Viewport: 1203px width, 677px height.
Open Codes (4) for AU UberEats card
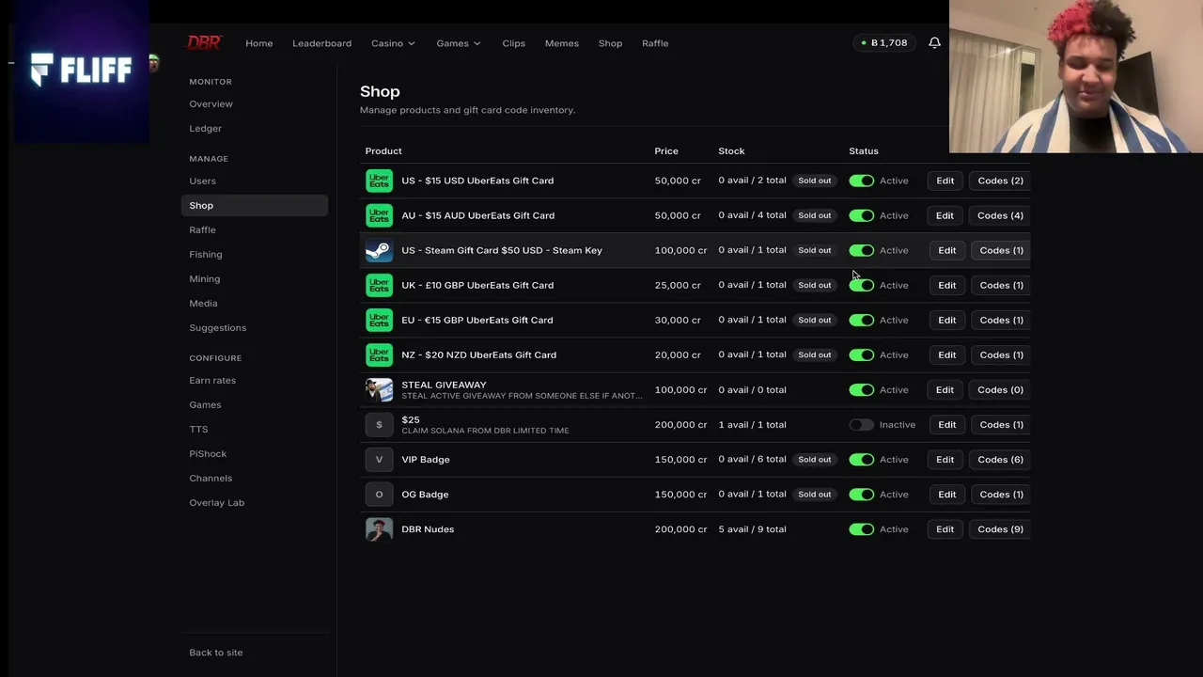1000,215
